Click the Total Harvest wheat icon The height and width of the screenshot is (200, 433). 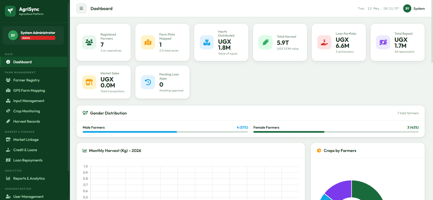click(266, 42)
